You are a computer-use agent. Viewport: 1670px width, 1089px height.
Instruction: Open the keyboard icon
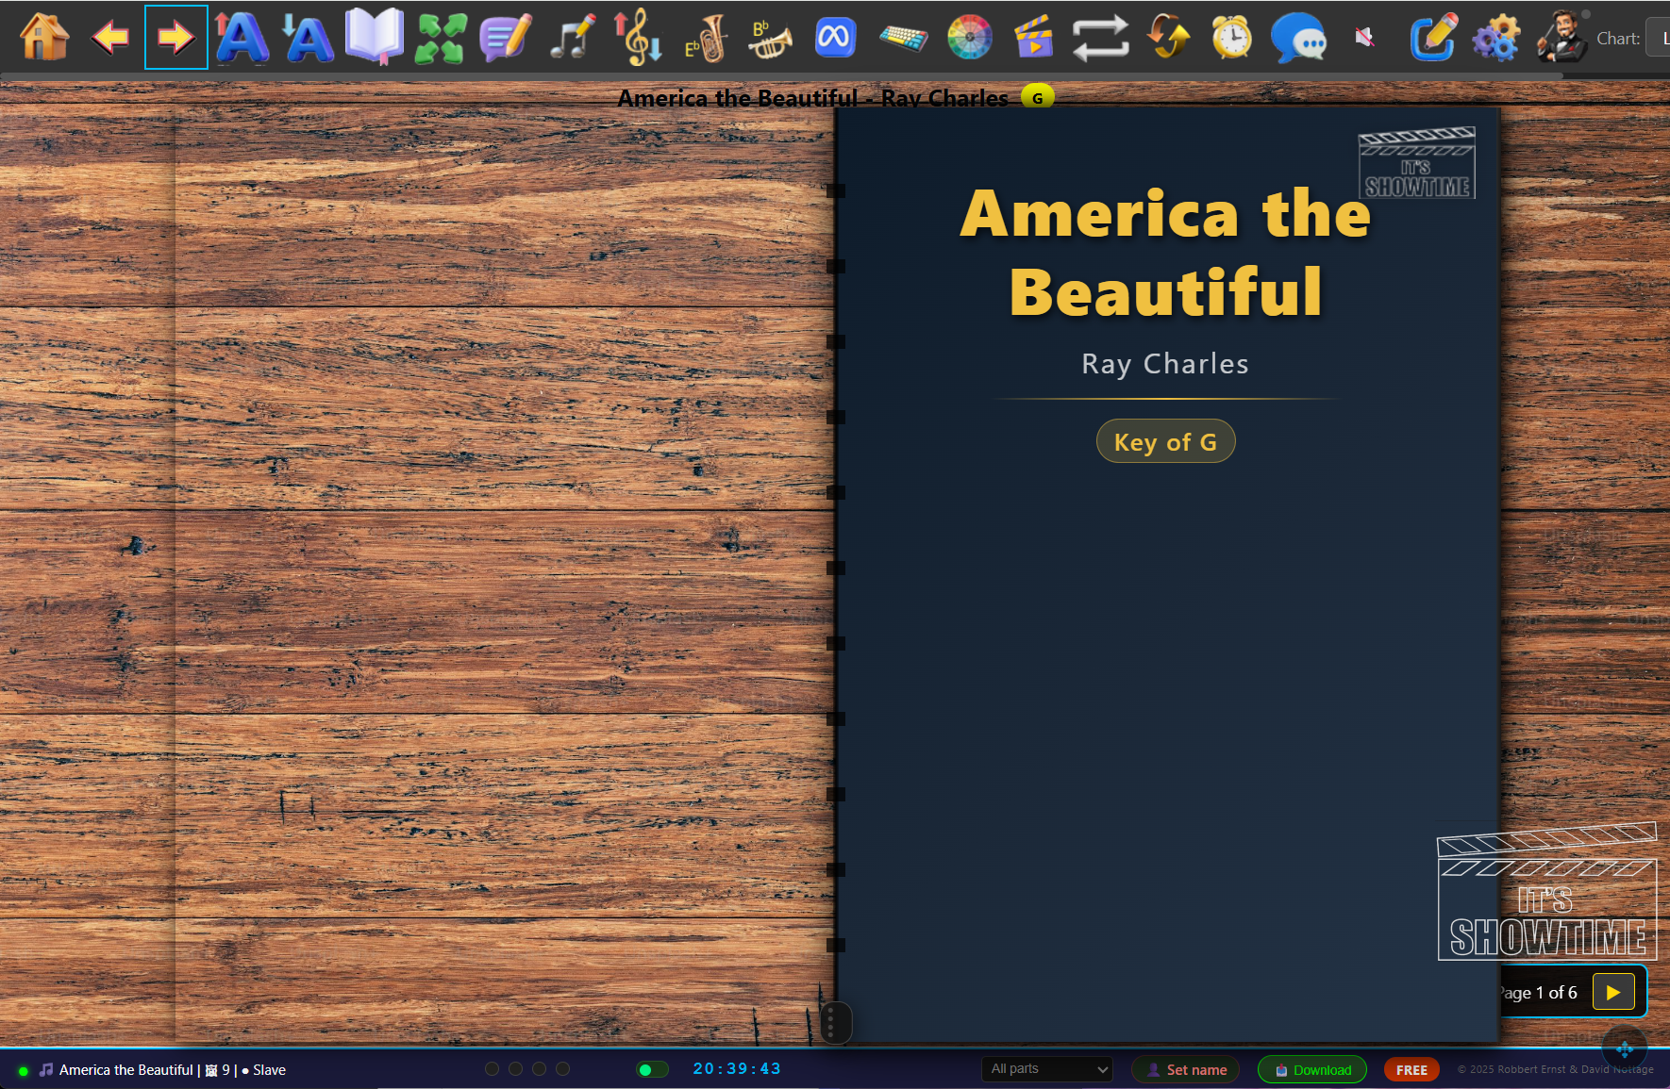click(903, 38)
